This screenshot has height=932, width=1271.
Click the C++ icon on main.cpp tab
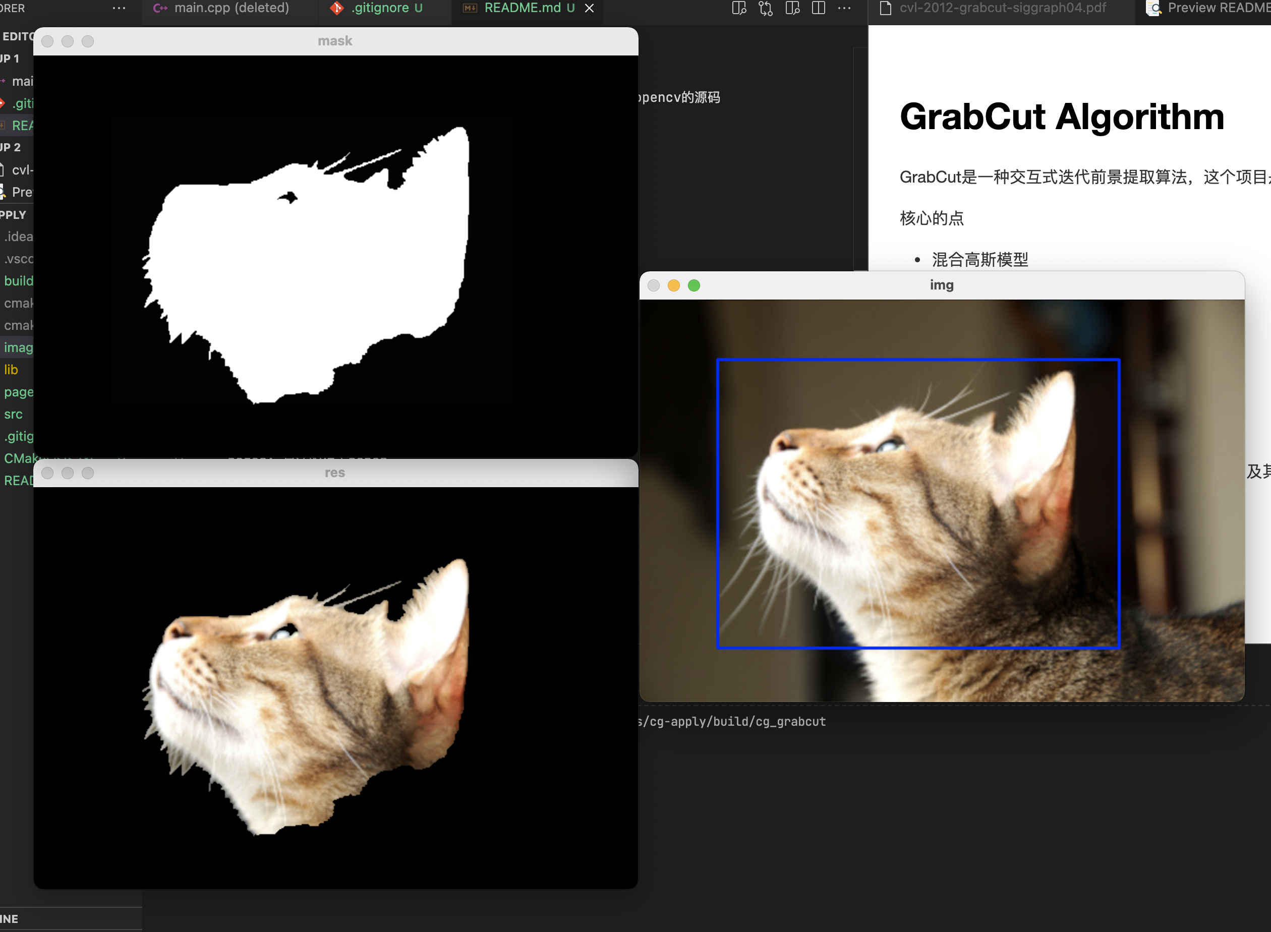(x=160, y=9)
